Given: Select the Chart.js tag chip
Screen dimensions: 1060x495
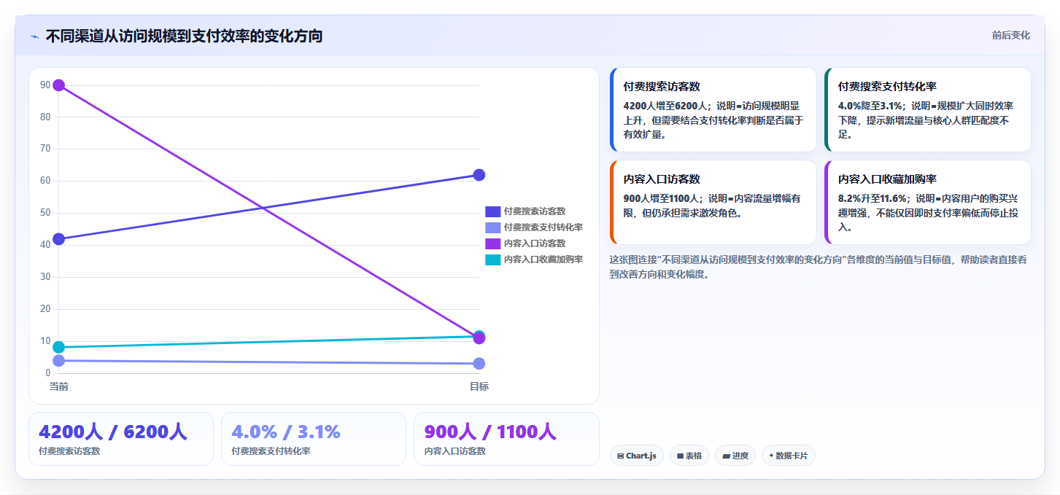Looking at the screenshot, I should pyautogui.click(x=636, y=456).
